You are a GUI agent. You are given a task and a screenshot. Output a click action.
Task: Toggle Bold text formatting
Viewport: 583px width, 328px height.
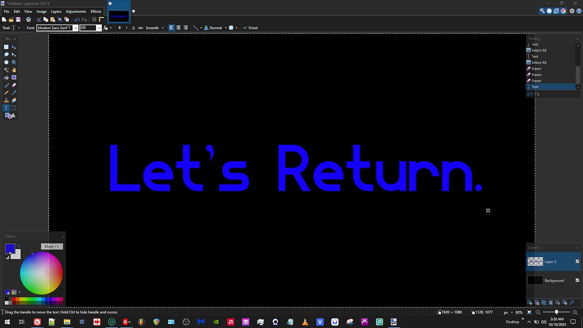(x=120, y=28)
